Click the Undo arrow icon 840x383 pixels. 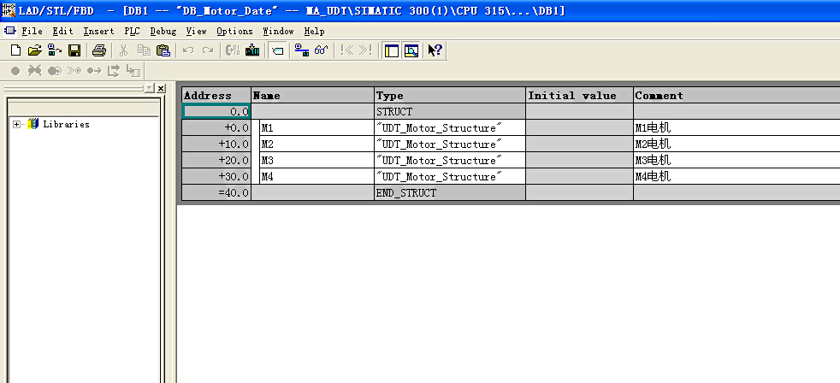[188, 51]
